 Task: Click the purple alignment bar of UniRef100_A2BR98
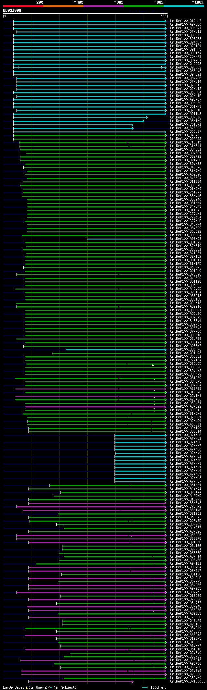[x=91, y=389]
